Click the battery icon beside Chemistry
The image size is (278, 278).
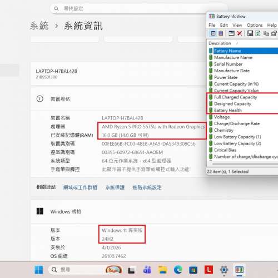211,130
